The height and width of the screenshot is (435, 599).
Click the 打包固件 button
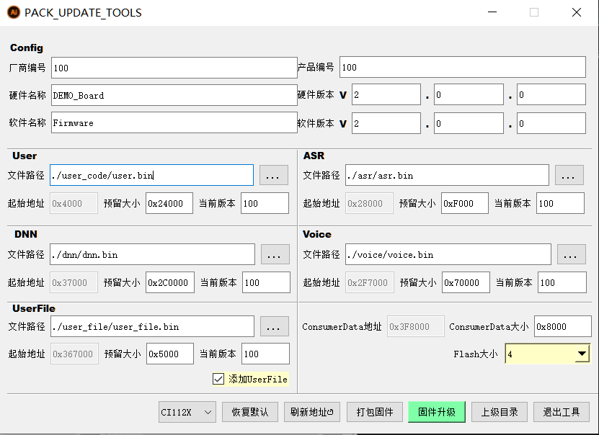tap(374, 412)
